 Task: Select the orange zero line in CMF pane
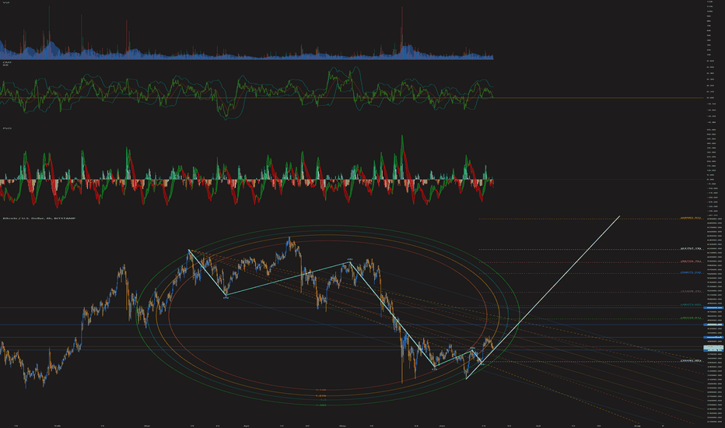pyautogui.click(x=352, y=97)
